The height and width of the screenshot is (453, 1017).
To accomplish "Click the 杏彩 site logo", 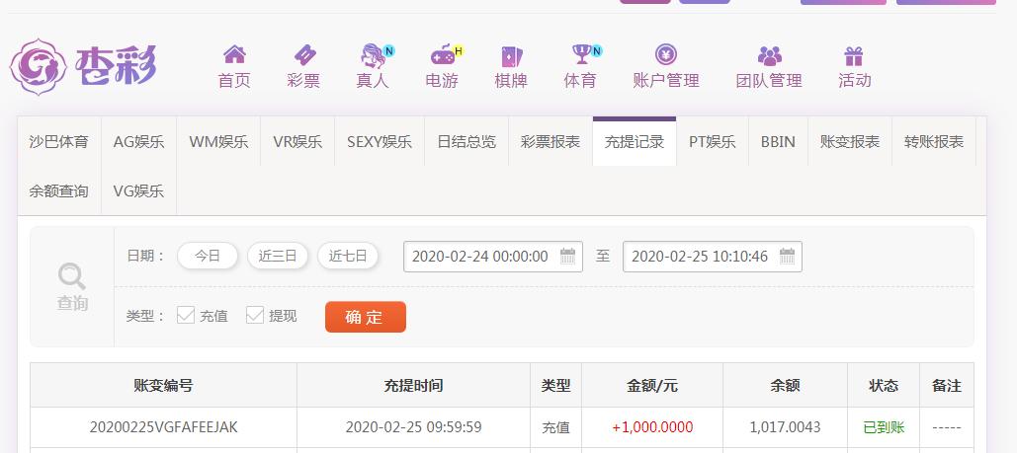I will [x=83, y=67].
